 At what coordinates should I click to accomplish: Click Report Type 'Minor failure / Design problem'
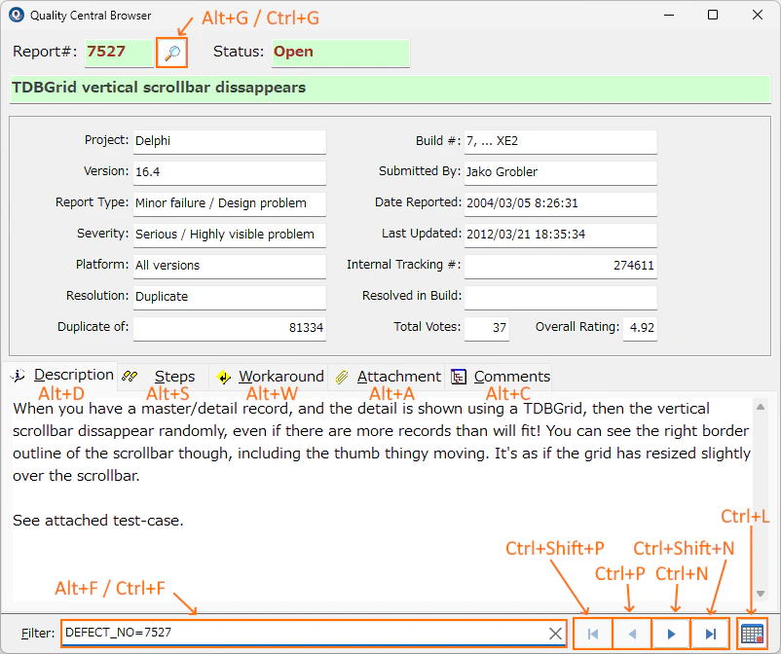pyautogui.click(x=230, y=203)
